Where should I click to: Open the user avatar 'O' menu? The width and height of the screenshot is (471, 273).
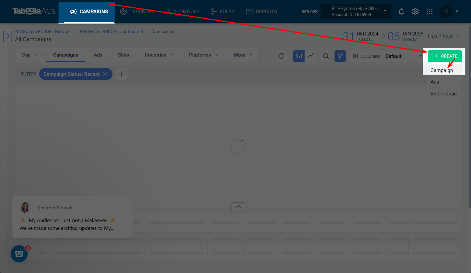click(x=449, y=12)
